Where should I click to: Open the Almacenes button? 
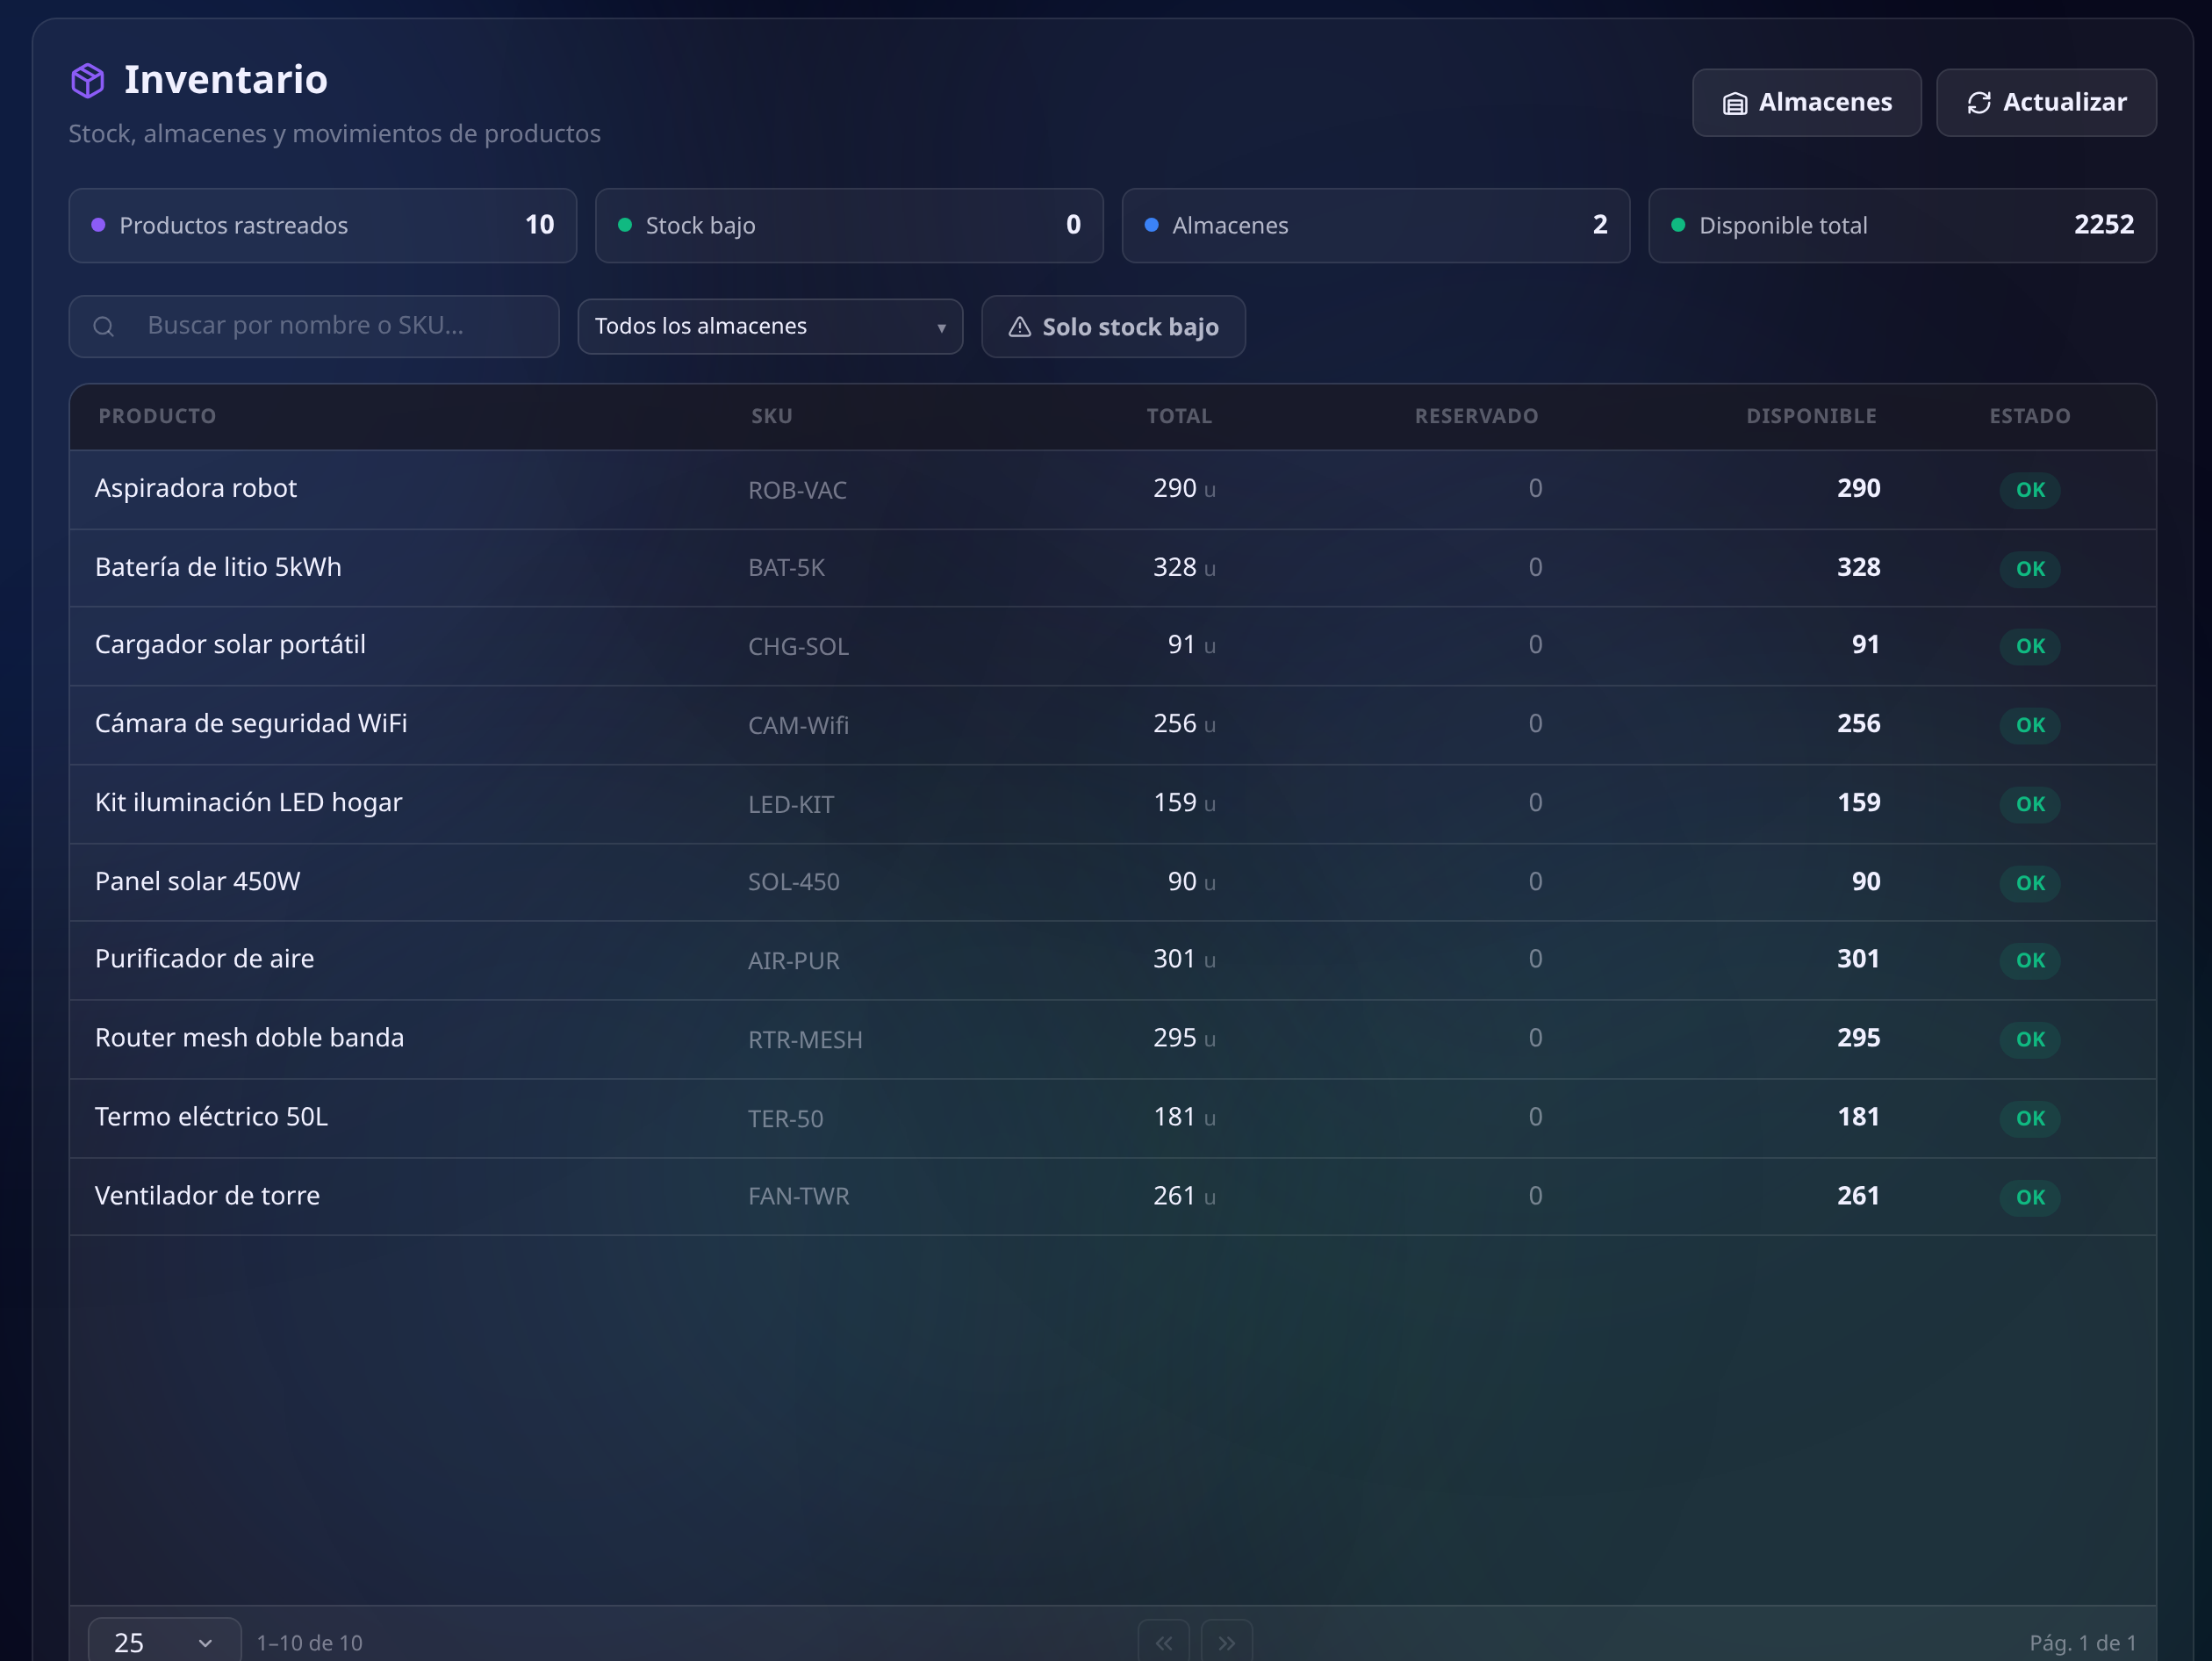1806,102
